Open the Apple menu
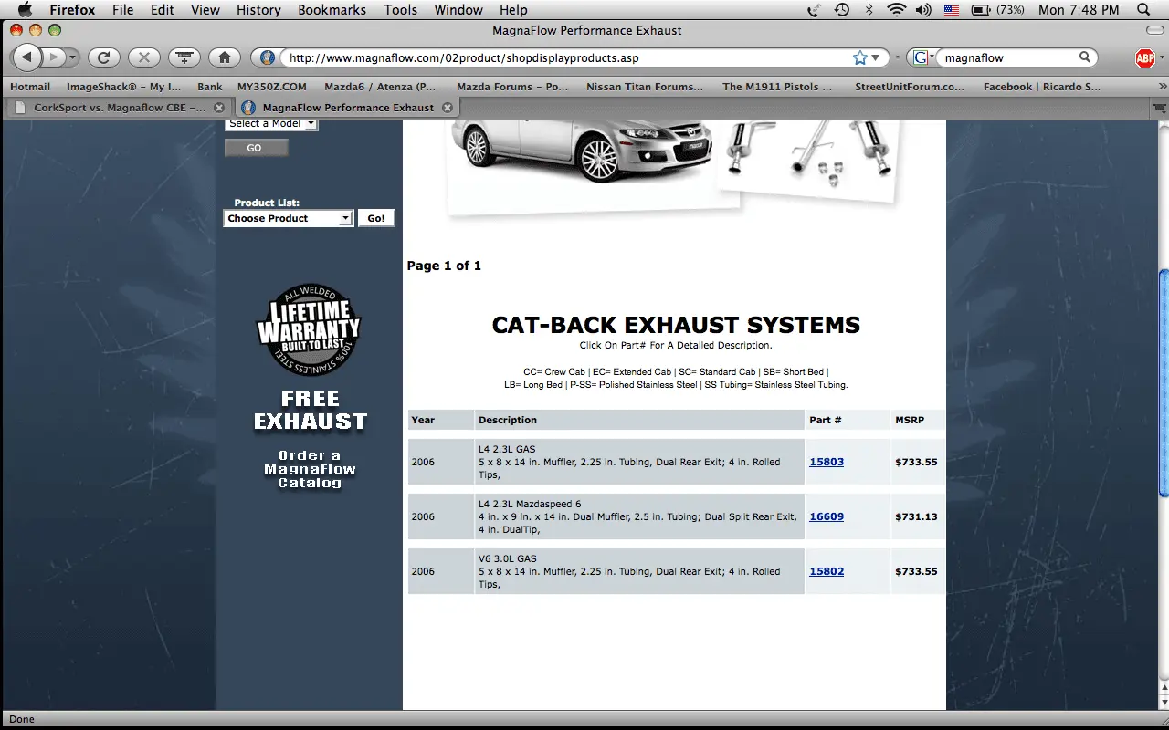 pos(25,10)
